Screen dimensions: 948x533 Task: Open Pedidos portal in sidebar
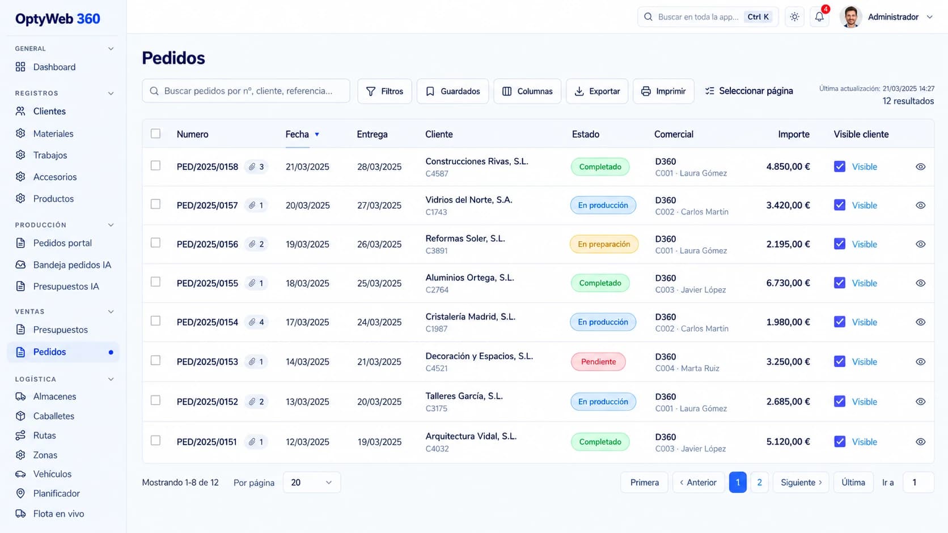(x=64, y=243)
